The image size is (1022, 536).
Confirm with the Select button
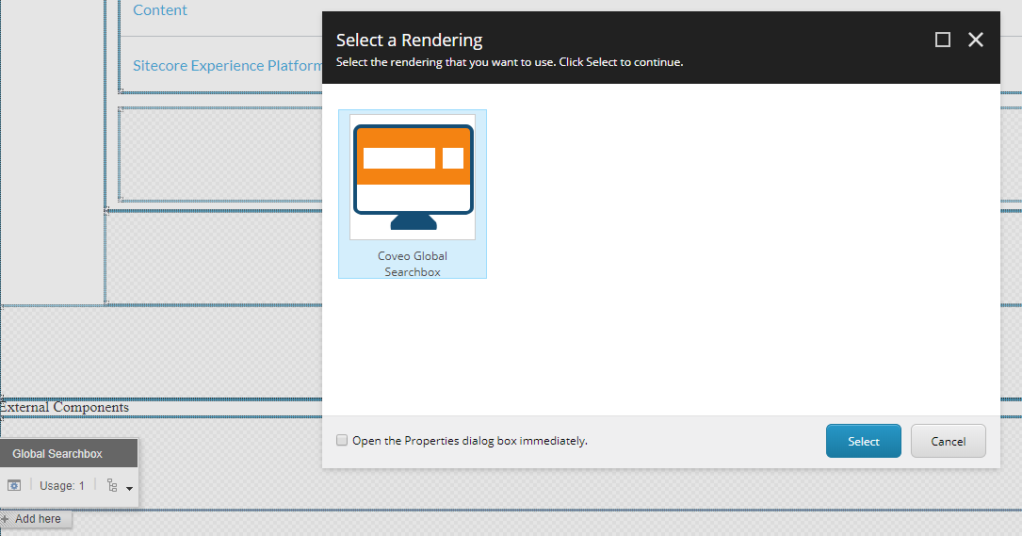(x=863, y=442)
